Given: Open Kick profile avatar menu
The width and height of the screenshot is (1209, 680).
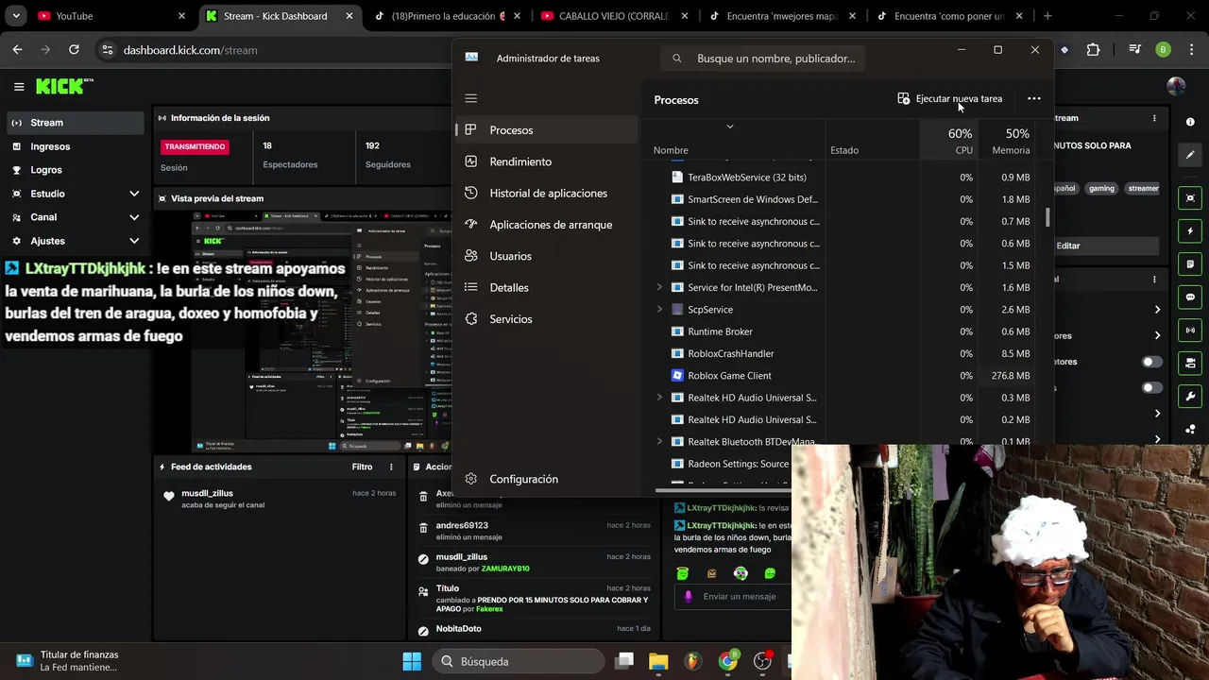Looking at the screenshot, I should 1176,86.
